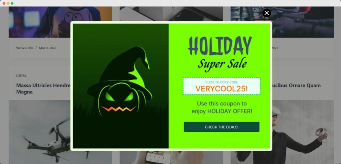Click the HOLIDAY heading text

coord(220,46)
